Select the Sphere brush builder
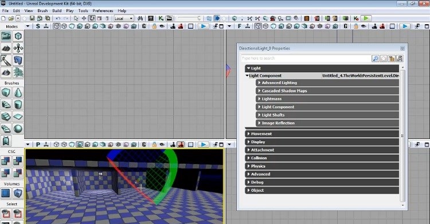The image size is (430, 224). tap(18, 129)
